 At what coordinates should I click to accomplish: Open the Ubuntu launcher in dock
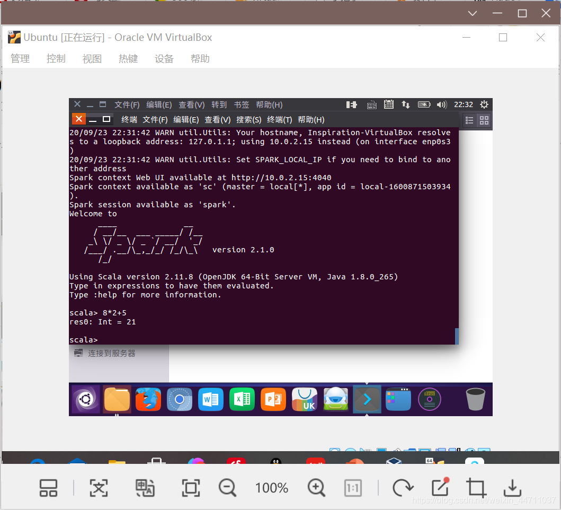(86, 399)
